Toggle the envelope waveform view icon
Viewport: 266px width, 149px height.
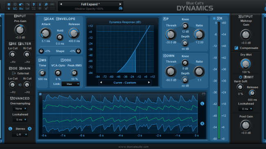[x=21, y=9]
